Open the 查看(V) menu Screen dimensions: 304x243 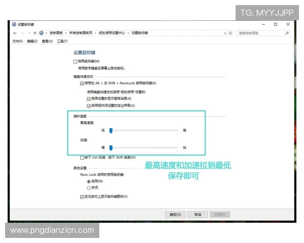coord(47,42)
